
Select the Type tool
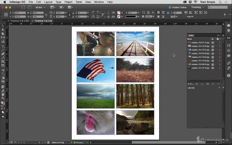3,46
